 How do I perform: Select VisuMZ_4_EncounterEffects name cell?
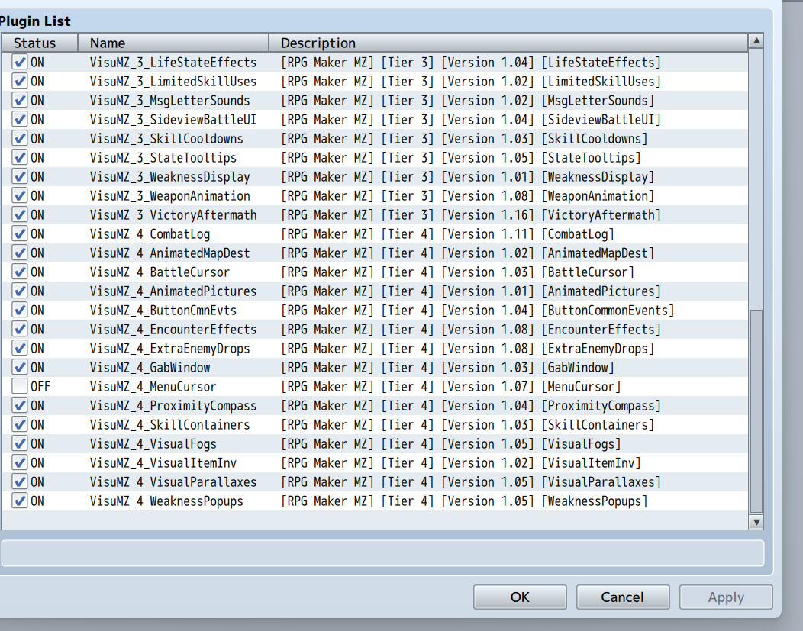[173, 330]
